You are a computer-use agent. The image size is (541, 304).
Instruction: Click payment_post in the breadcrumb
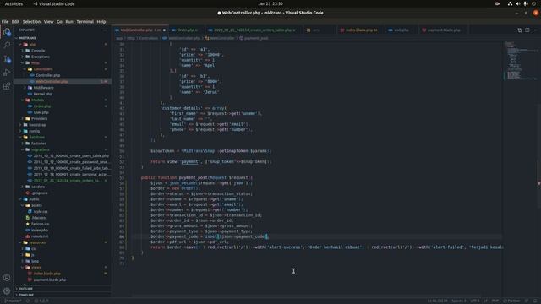256,38
